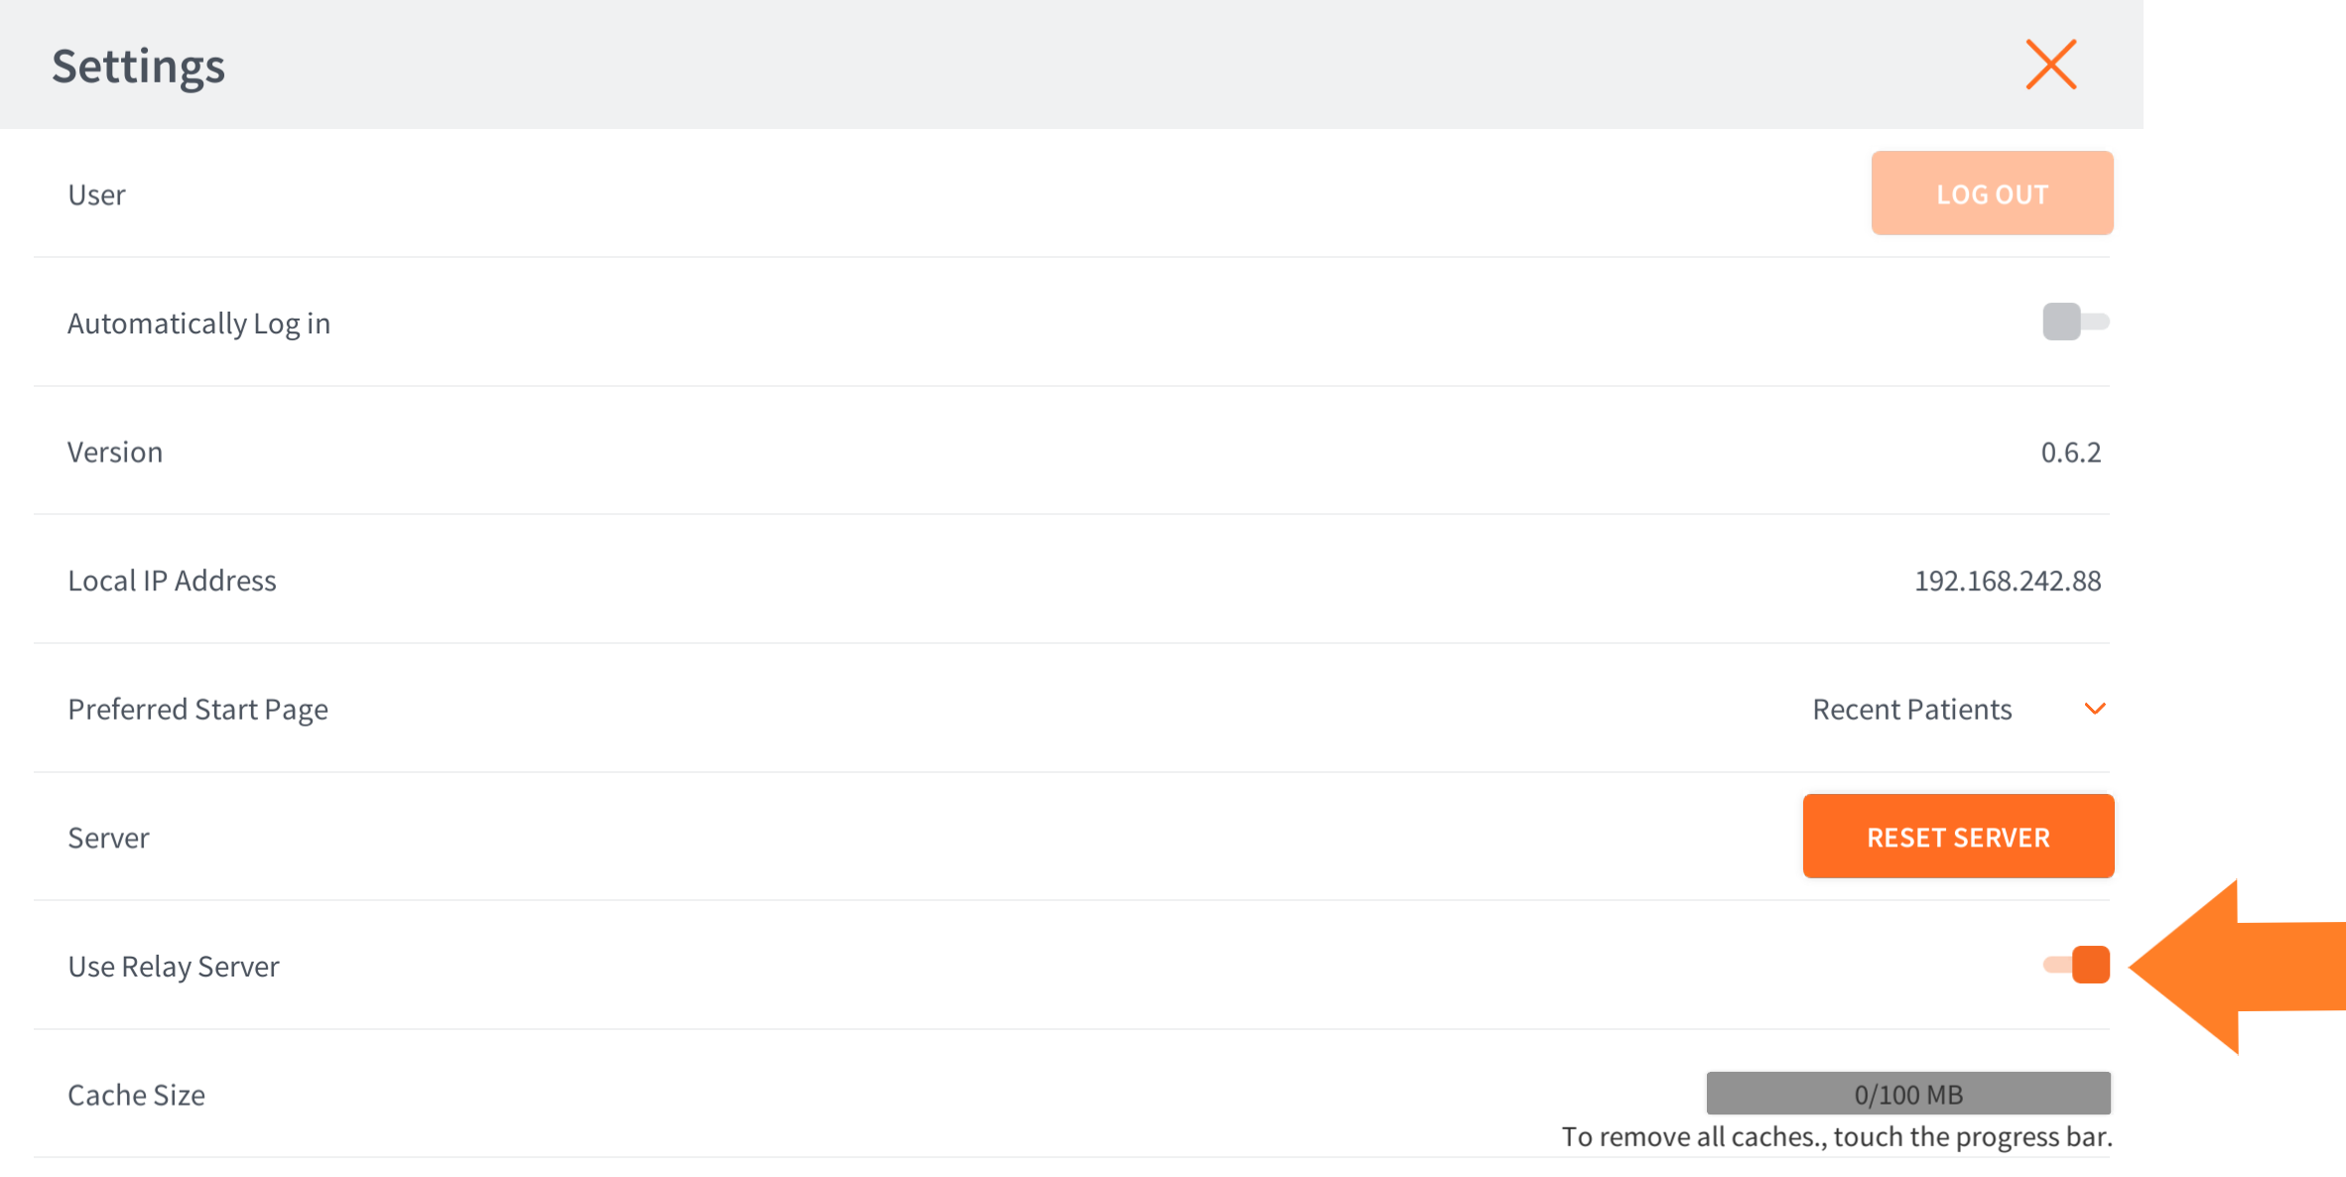Disable the Use Relay Server switch
The image size is (2346, 1177).
2077,965
